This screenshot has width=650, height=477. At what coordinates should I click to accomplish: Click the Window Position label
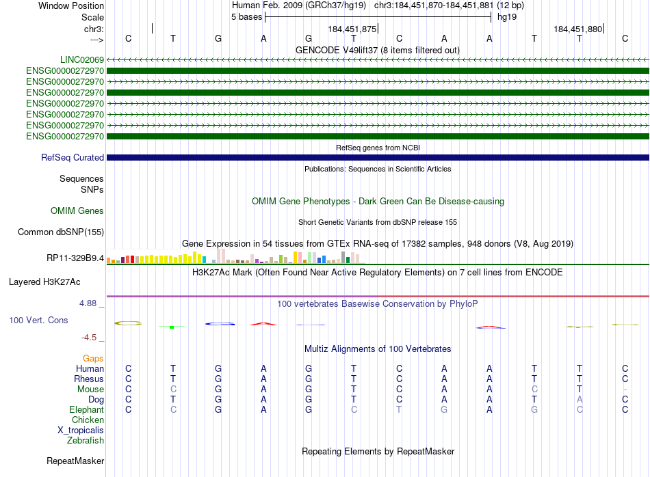71,5
